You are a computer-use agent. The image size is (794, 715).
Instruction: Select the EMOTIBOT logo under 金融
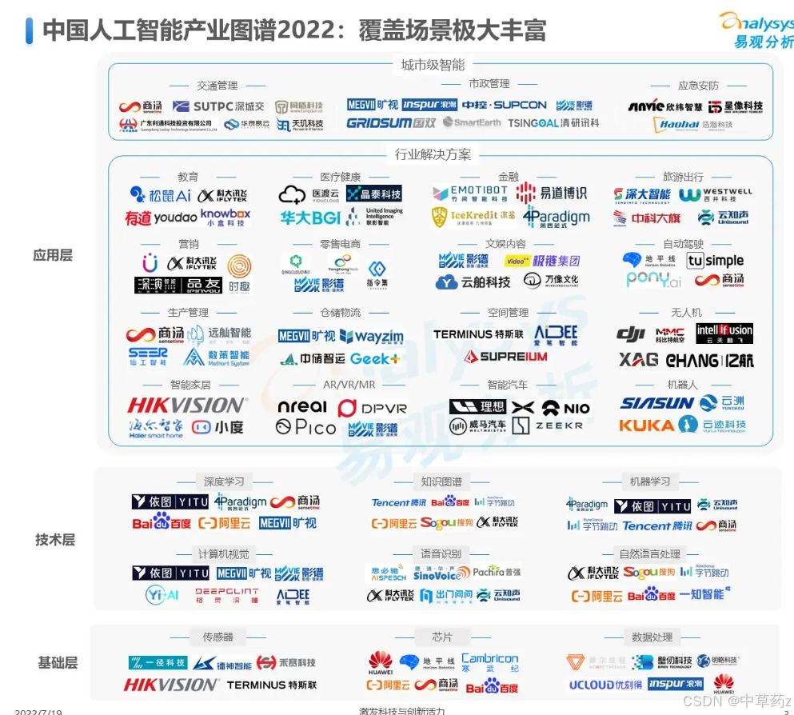[470, 193]
